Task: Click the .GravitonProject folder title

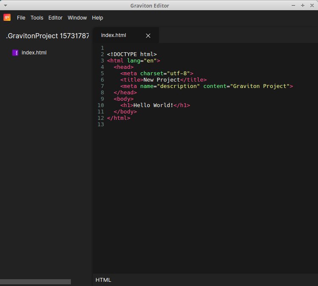Action: [x=48, y=36]
